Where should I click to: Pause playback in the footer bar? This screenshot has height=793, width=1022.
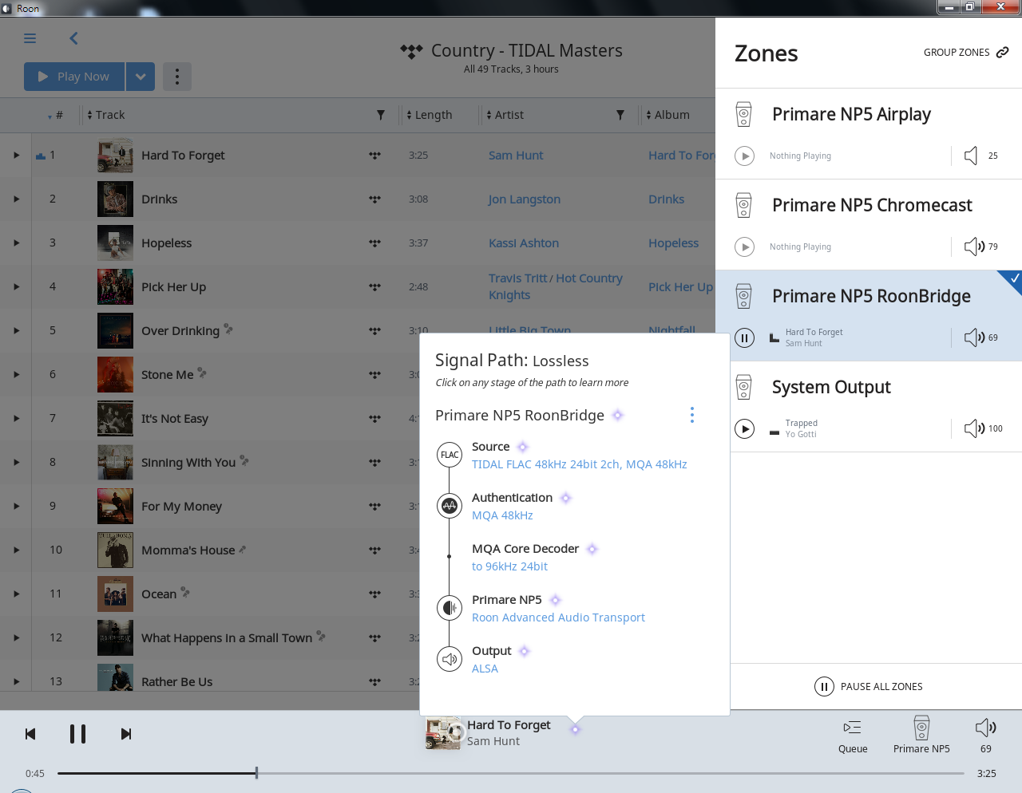(x=77, y=734)
